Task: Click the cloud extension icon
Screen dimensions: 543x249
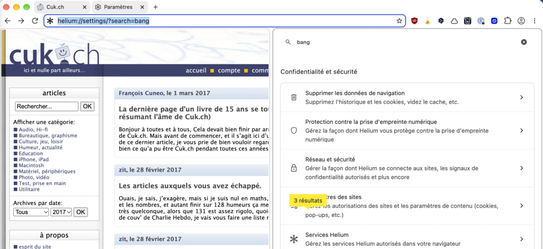Action: click(x=454, y=21)
